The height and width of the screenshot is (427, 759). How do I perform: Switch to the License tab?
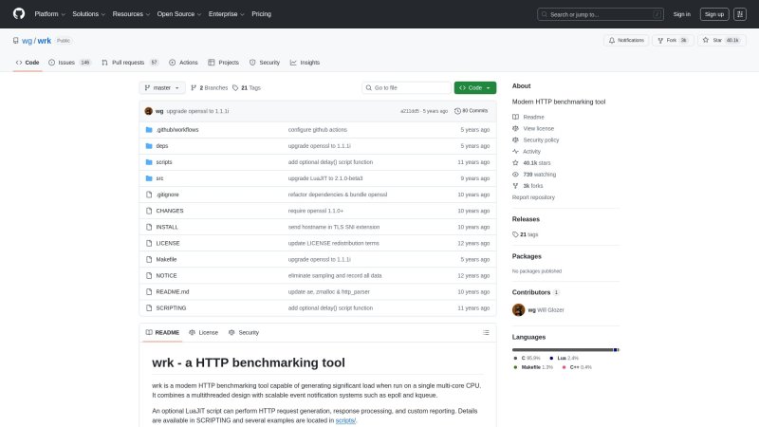click(204, 332)
